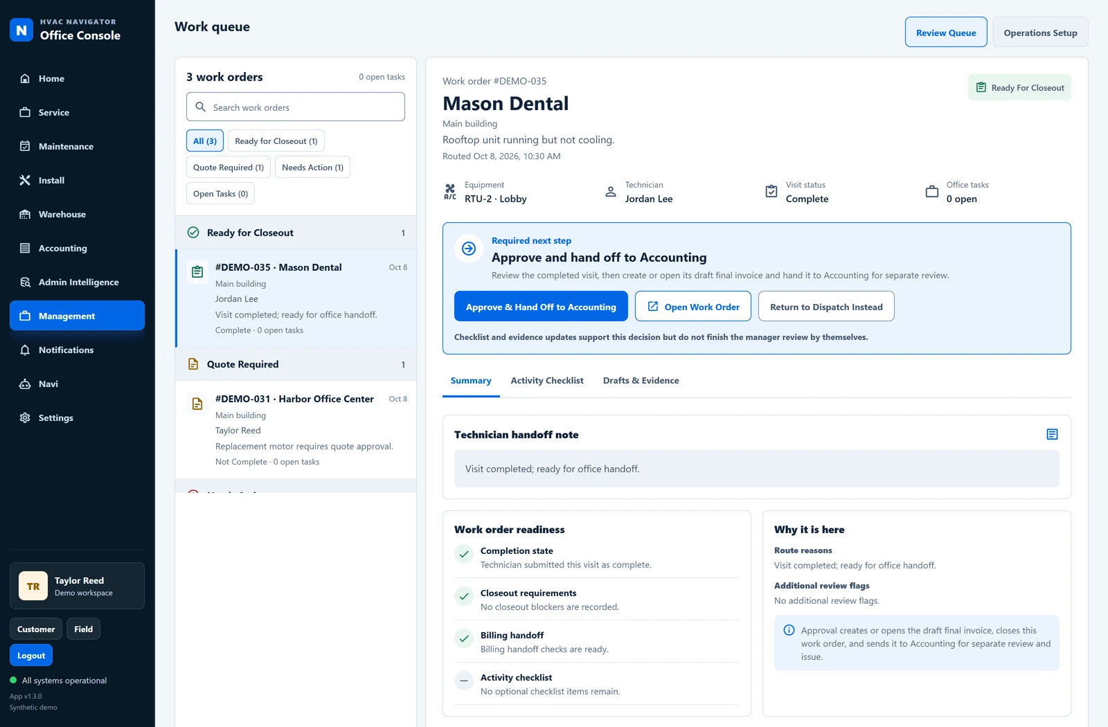Click the Warehouse icon in the sidebar
The image size is (1108, 727).
25,214
